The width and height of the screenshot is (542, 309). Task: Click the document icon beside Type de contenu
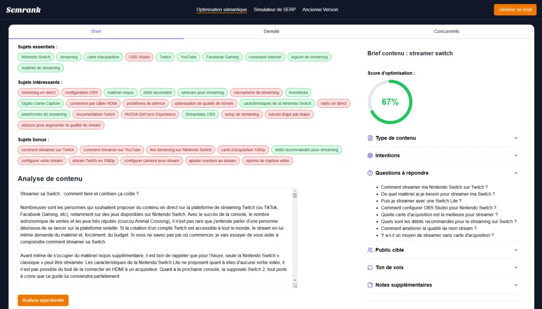pyautogui.click(x=370, y=138)
